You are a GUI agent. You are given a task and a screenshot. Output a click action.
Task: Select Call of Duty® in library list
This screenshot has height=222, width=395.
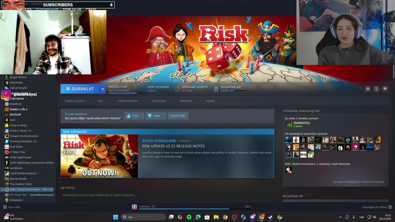click(18, 88)
